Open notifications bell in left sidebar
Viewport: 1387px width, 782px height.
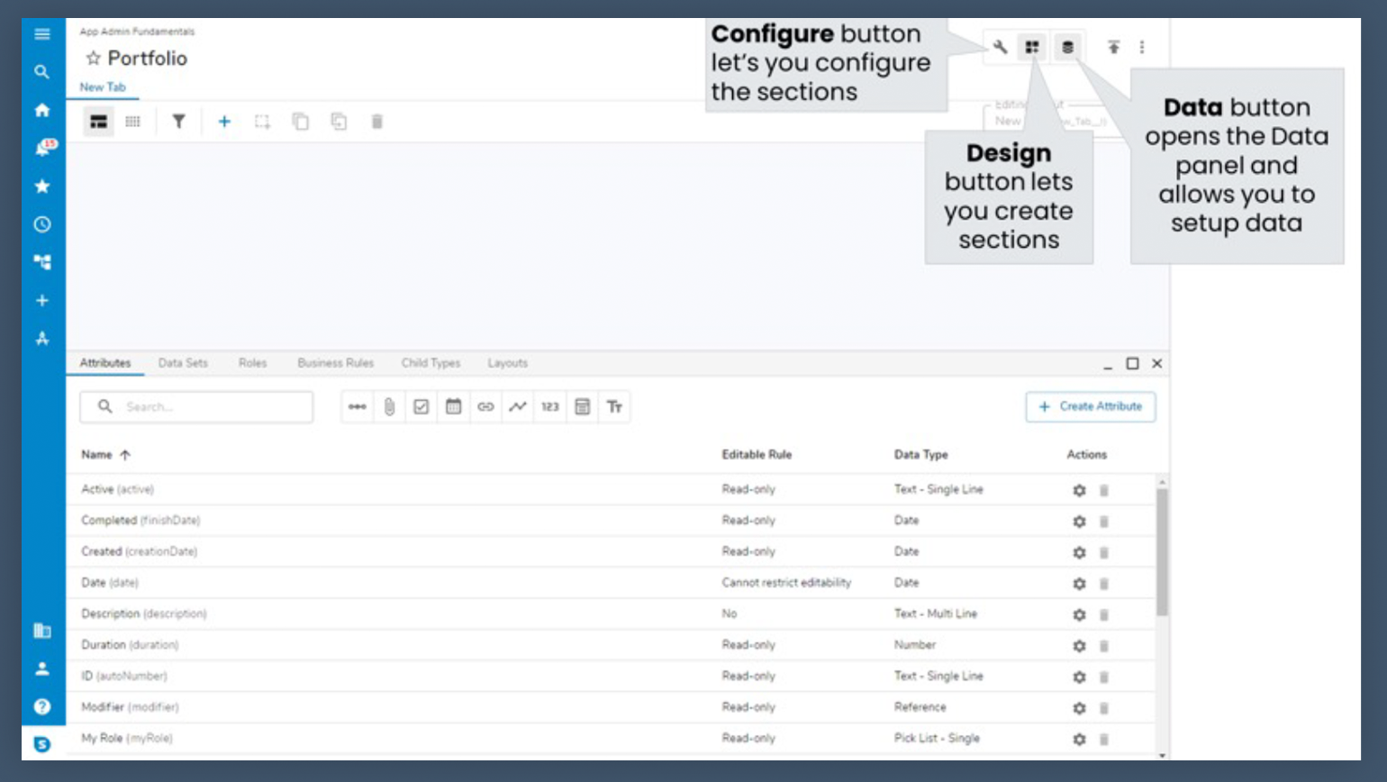coord(42,148)
